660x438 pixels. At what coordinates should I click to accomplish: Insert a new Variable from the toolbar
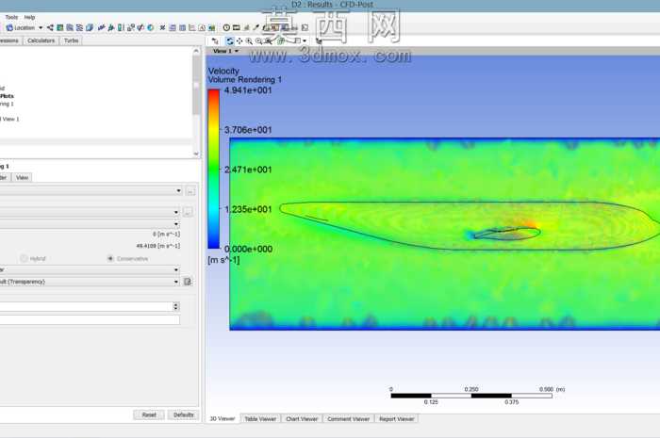coord(162,27)
